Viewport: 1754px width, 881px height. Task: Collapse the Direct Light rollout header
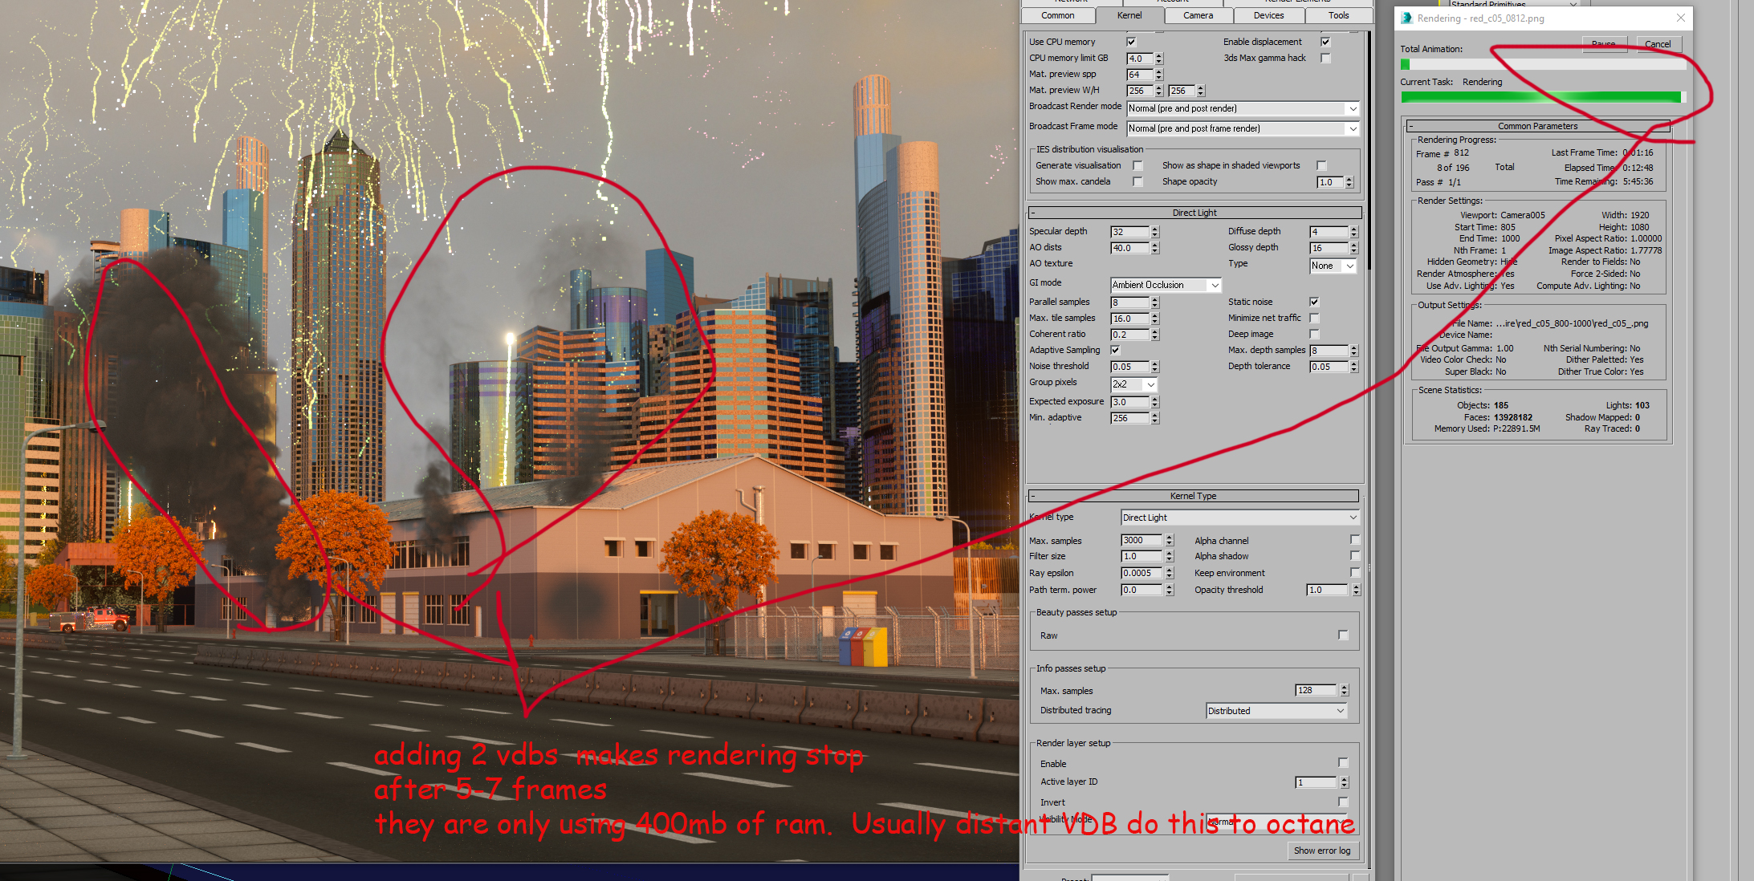click(x=1194, y=213)
